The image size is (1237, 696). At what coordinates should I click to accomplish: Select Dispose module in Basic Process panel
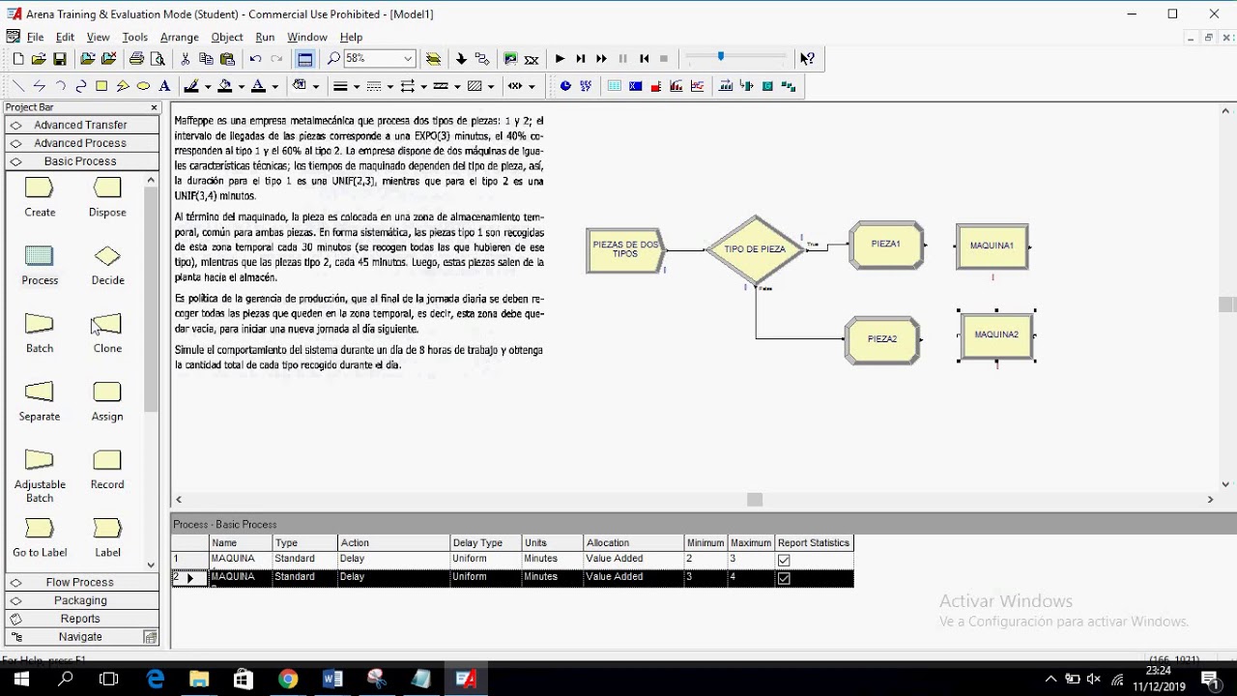point(107,197)
